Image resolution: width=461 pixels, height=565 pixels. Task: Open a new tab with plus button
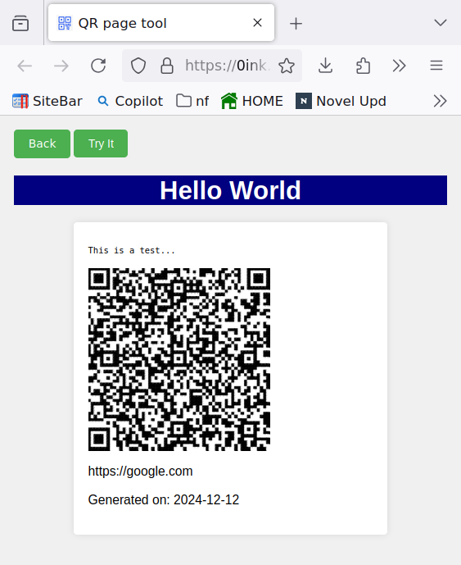296,24
